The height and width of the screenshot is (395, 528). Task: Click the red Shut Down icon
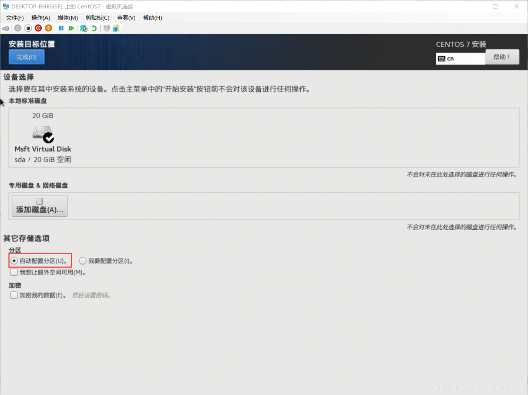click(38, 28)
